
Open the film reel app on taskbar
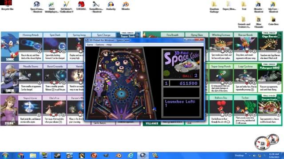click(155, 155)
